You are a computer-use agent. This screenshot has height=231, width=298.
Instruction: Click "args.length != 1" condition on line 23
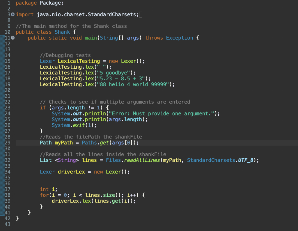[76, 108]
